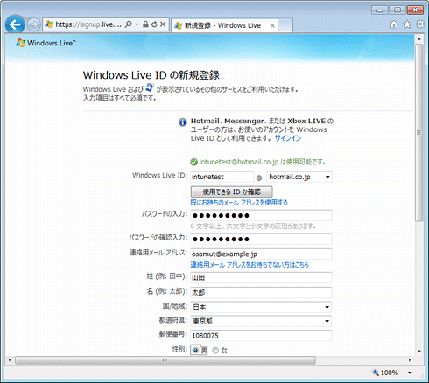This screenshot has height=383, width=429.
Task: Open the tools gear icon
Action: [420, 24]
